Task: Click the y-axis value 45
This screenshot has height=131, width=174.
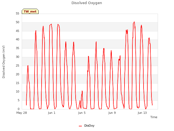Action: [x=17, y=31]
